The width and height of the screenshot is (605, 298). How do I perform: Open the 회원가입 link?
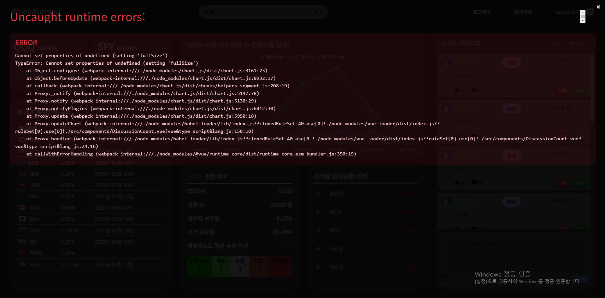point(523,12)
